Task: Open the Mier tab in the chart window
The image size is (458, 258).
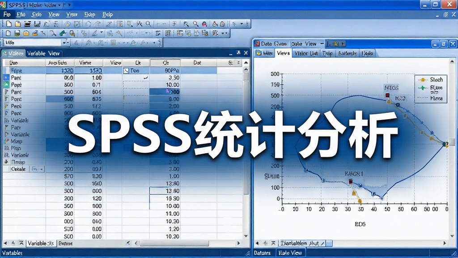Action: point(264,53)
